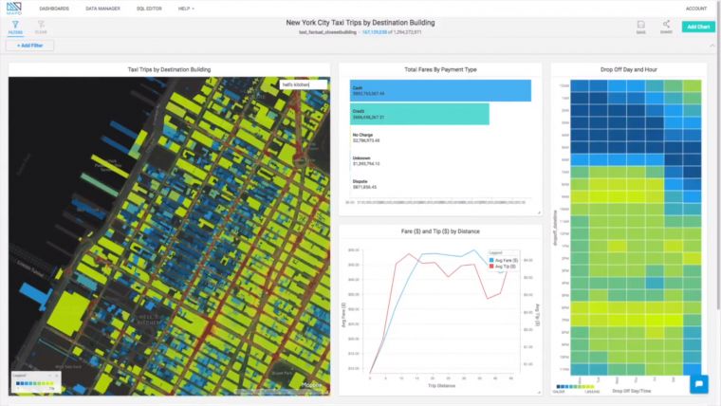
Task: Click the Fare ($) and Tip ($) by Distance title
Action: pyautogui.click(x=440, y=231)
